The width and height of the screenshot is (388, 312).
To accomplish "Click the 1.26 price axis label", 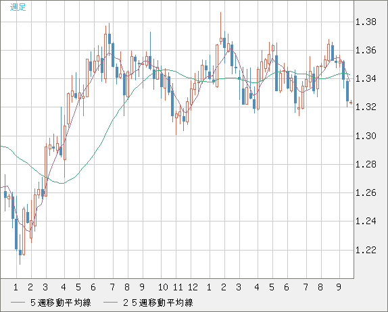I will click(x=366, y=192).
